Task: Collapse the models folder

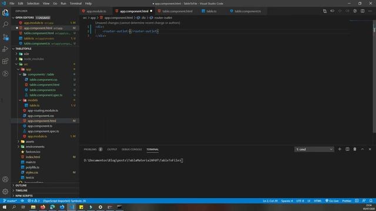Action: 20,100
